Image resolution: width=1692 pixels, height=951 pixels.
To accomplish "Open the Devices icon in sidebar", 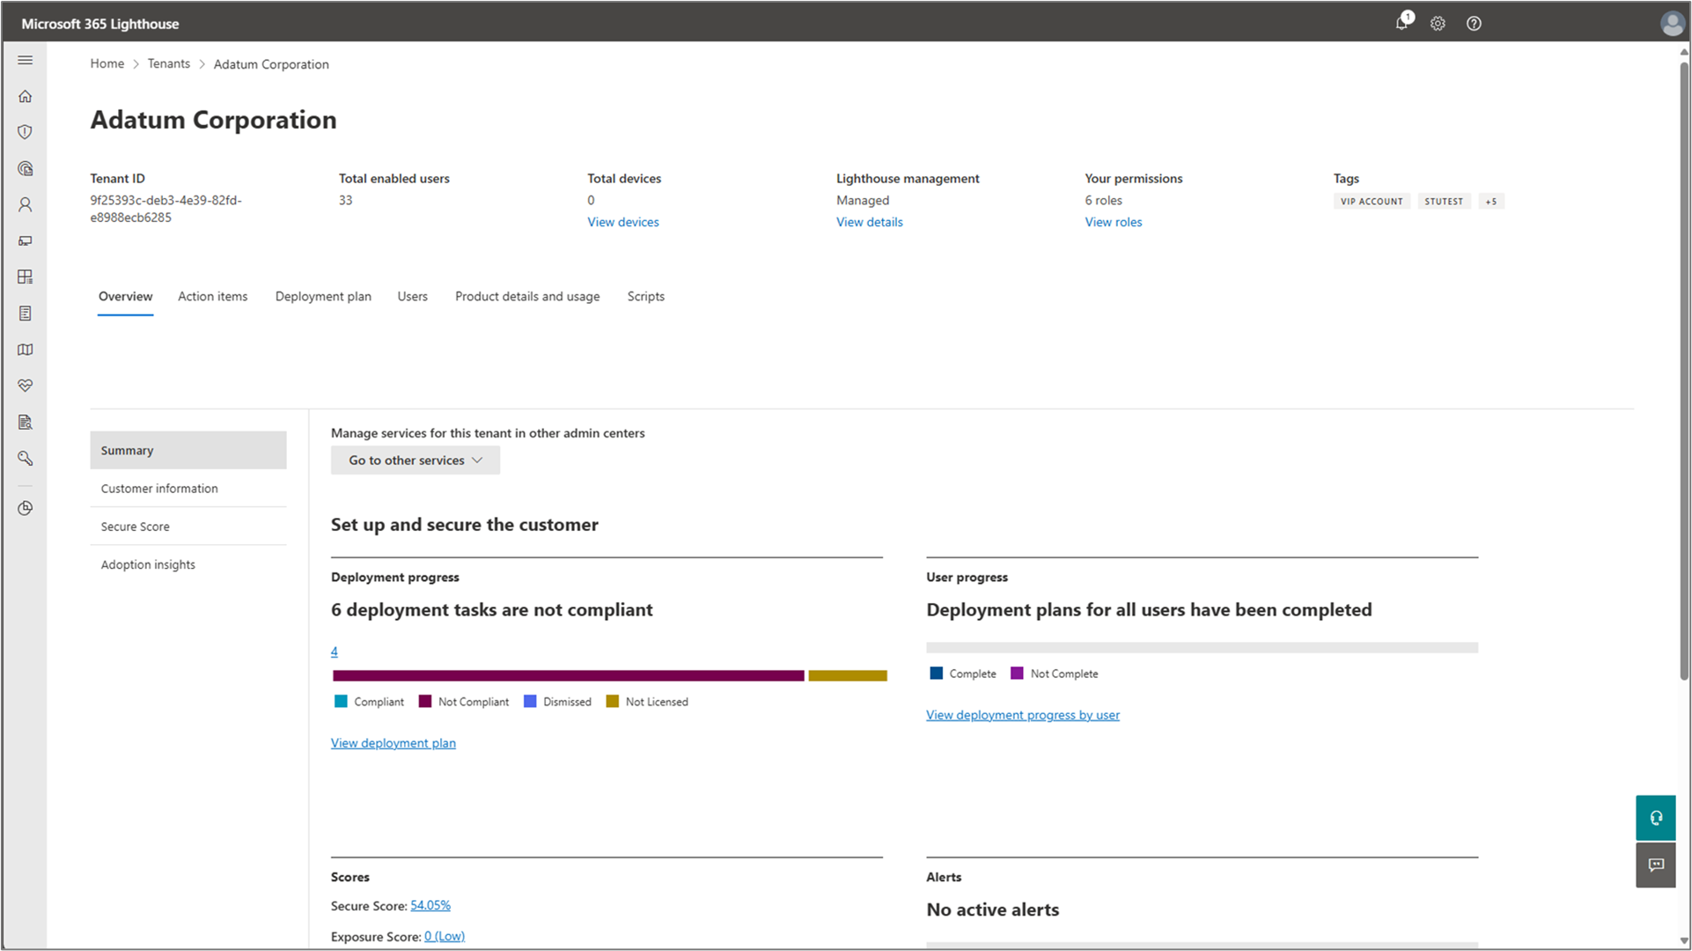I will [x=26, y=240].
